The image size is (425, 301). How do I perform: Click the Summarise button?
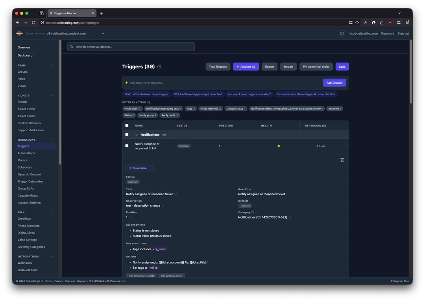pyautogui.click(x=140, y=168)
